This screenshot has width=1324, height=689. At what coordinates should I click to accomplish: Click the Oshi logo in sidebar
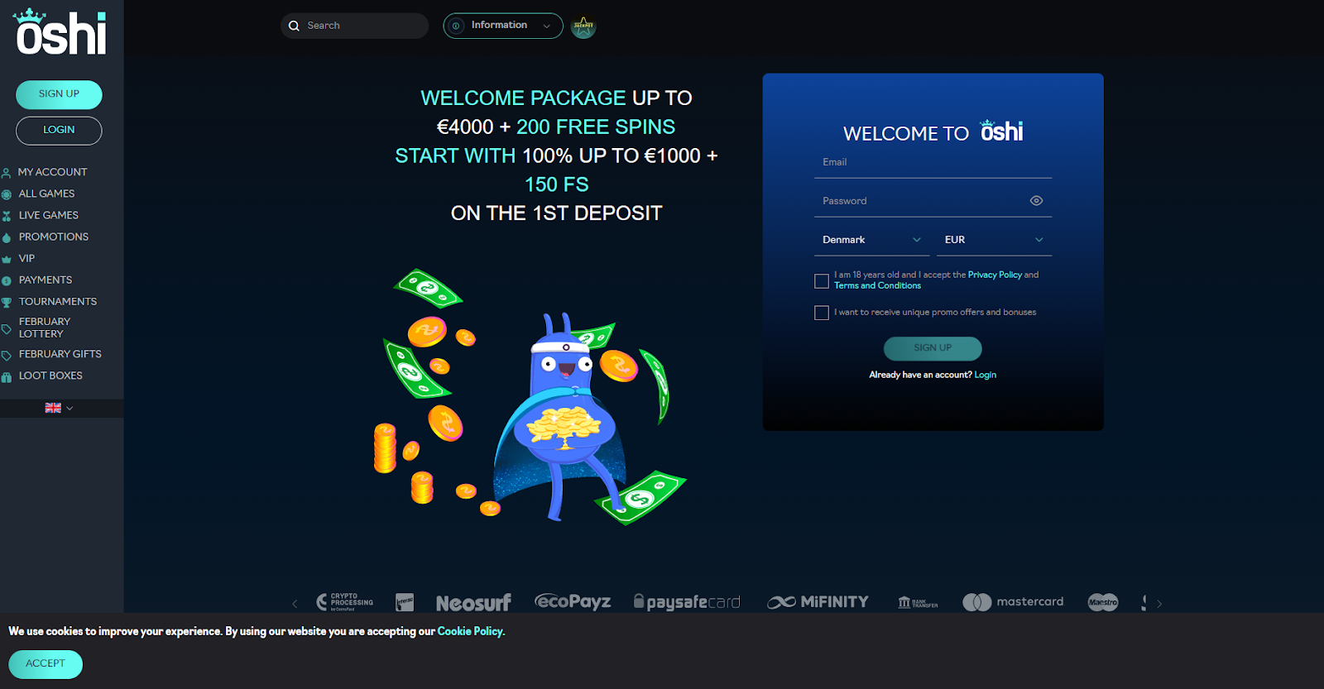click(x=61, y=32)
